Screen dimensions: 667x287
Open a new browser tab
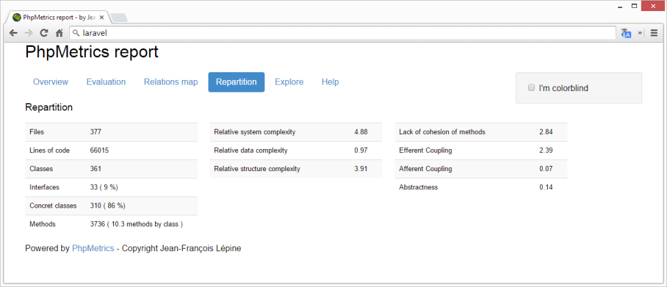click(119, 17)
